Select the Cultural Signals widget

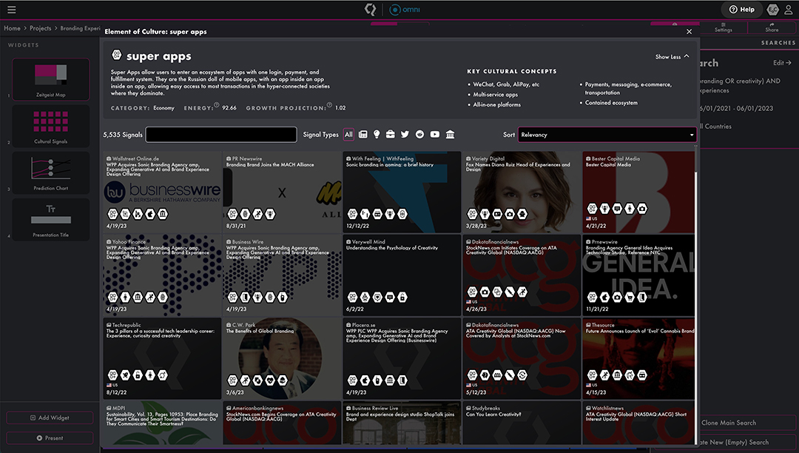(x=52, y=124)
